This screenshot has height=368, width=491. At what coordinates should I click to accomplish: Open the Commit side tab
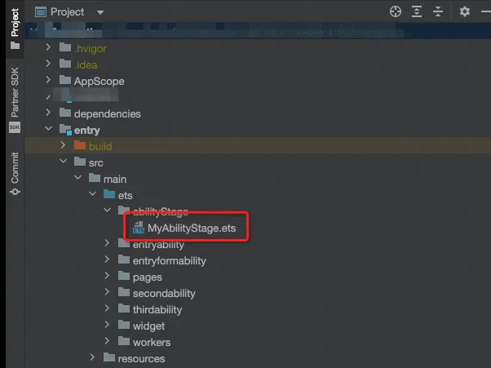[x=15, y=174]
